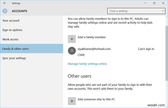The height and width of the screenshot is (108, 168).
Task: Click Add a family member label
Action: [92, 37]
